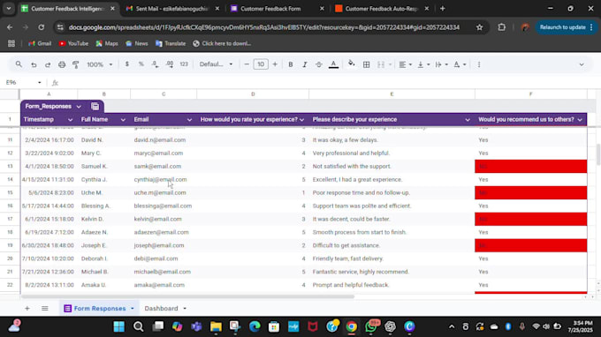Open the describe your experience column dropdown
Image resolution: width=601 pixels, height=337 pixels.
[x=468, y=120]
